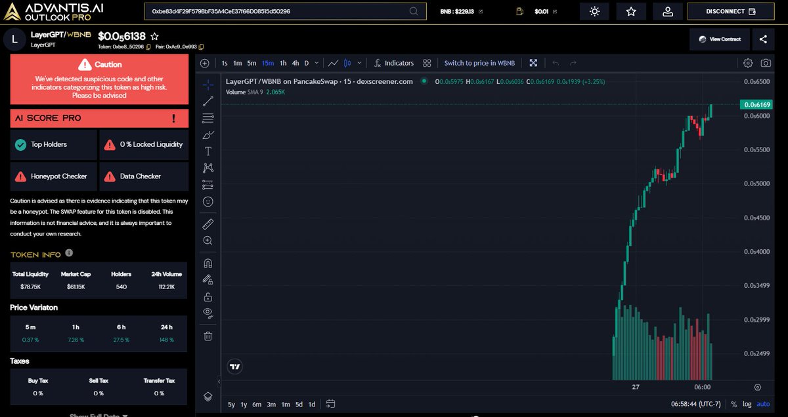Image resolution: width=788 pixels, height=417 pixels.
Task: Open the emoji icons tool
Action: click(x=208, y=201)
